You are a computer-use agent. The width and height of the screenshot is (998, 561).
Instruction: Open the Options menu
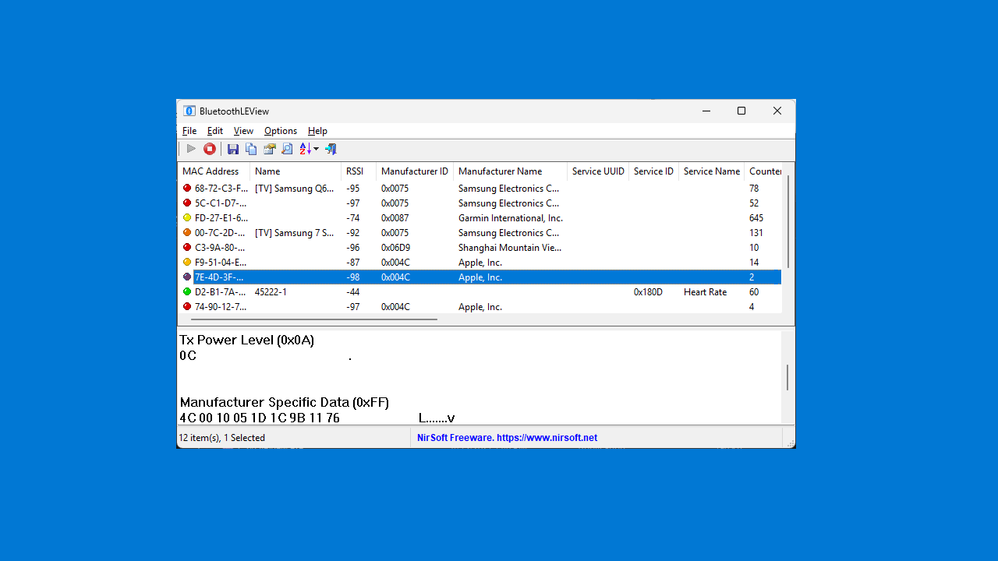(x=281, y=131)
